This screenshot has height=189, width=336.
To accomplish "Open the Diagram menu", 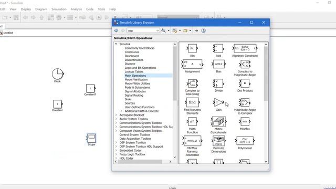I will (x=41, y=9).
